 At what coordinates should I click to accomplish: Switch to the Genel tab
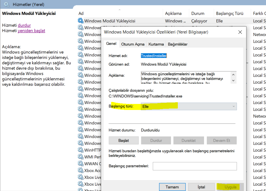pos(111,44)
